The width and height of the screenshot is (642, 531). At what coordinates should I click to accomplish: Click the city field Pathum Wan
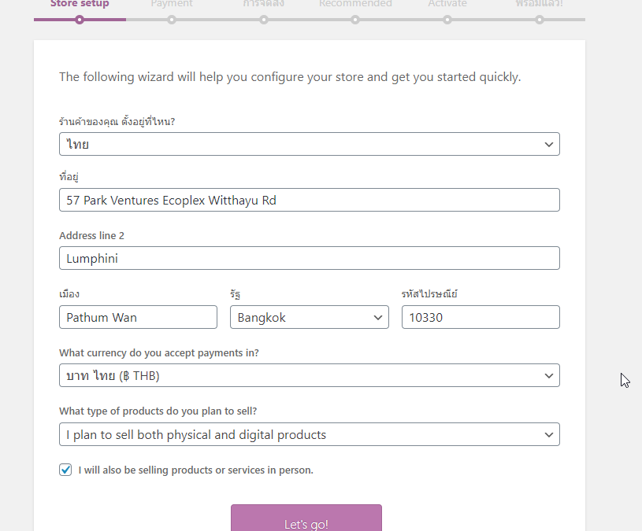click(x=138, y=317)
